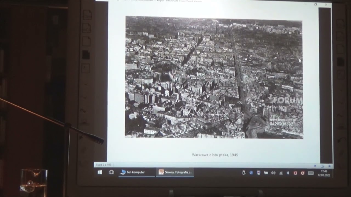Click the caption Warszawa z lotu ptaka, 1945
Screen dimensions: 351x197
[215, 155]
